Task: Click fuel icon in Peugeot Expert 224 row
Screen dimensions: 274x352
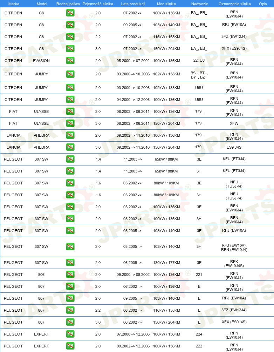Action: pyautogui.click(x=70, y=334)
